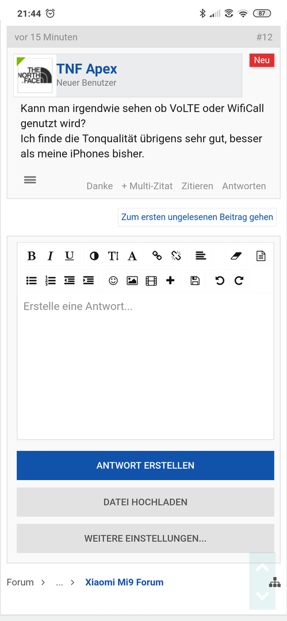Focus the Erstelle eine Antwort text field

pyautogui.click(x=146, y=366)
